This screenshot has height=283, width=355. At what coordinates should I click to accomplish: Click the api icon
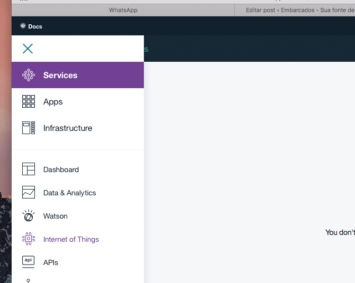(x=28, y=262)
